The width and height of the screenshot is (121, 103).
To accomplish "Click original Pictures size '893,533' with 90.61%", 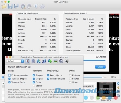I will 43,37.
